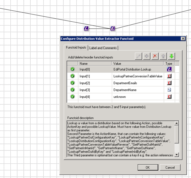Screen dimensions: 191x178
Task: Select the right functoid on the map grid
Action: (x=112, y=28)
